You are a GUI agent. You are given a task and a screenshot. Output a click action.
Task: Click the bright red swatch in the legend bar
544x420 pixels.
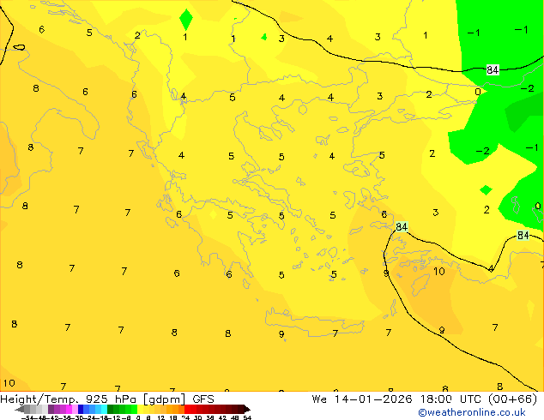pos(187,409)
